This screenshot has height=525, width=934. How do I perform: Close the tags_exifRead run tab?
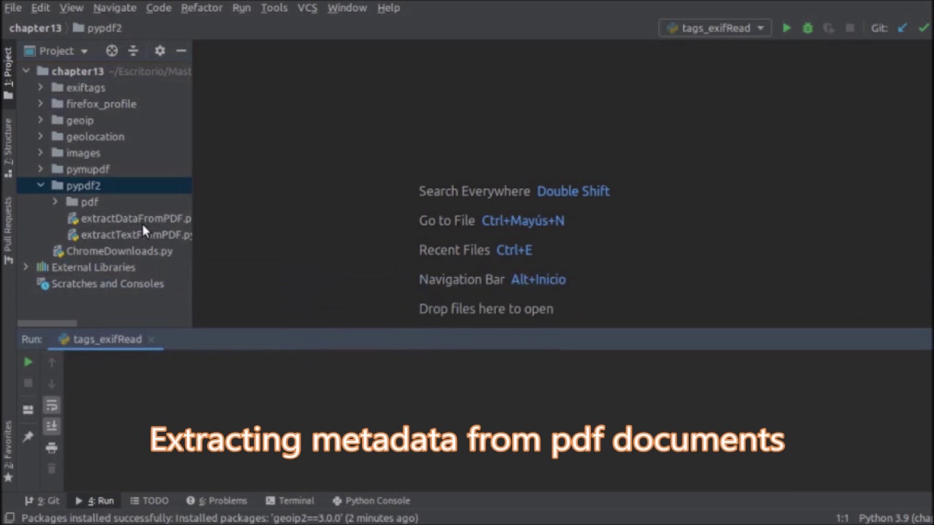coord(151,339)
